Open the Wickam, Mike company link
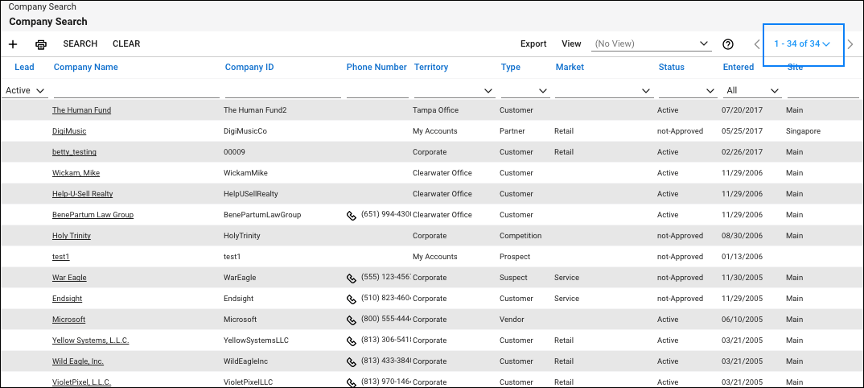864x388 pixels. click(x=76, y=173)
